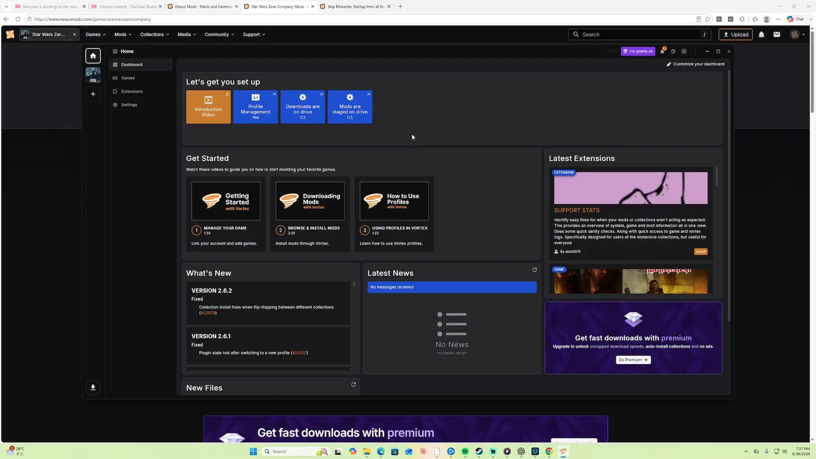
Task: Add a new game with the plus icon
Action: (x=93, y=94)
